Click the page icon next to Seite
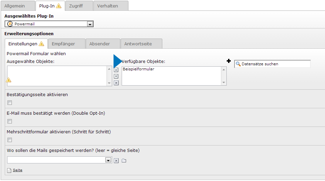Screen dimensions: 325x181 tap(9, 170)
